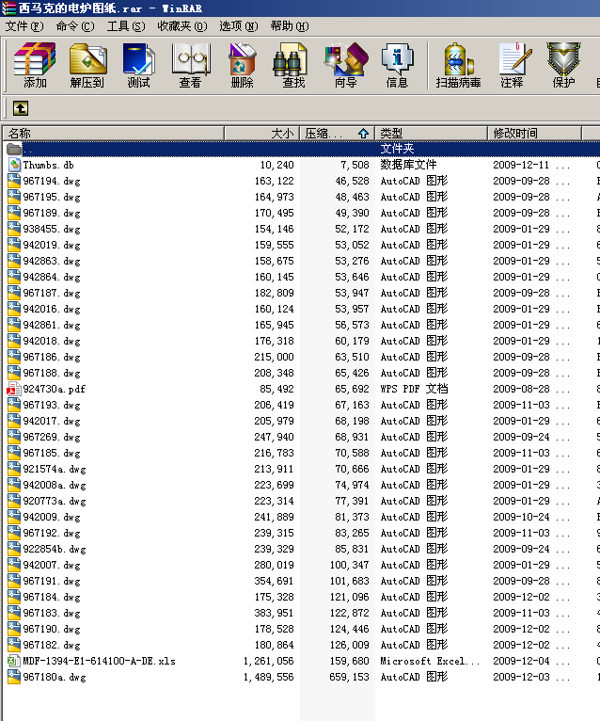This screenshot has width=600, height=721.
Task: Sort by 名称 (Name) column header
Action: click(x=113, y=134)
